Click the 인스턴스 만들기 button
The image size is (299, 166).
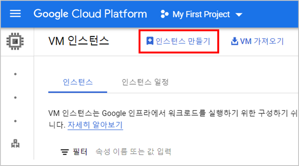178,41
